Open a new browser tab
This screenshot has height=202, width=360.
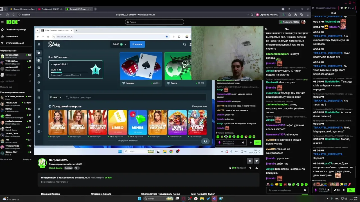click(96, 9)
